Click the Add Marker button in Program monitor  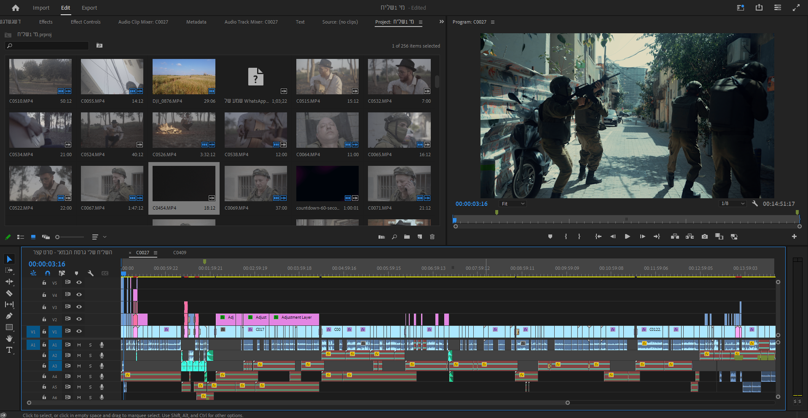pos(550,237)
